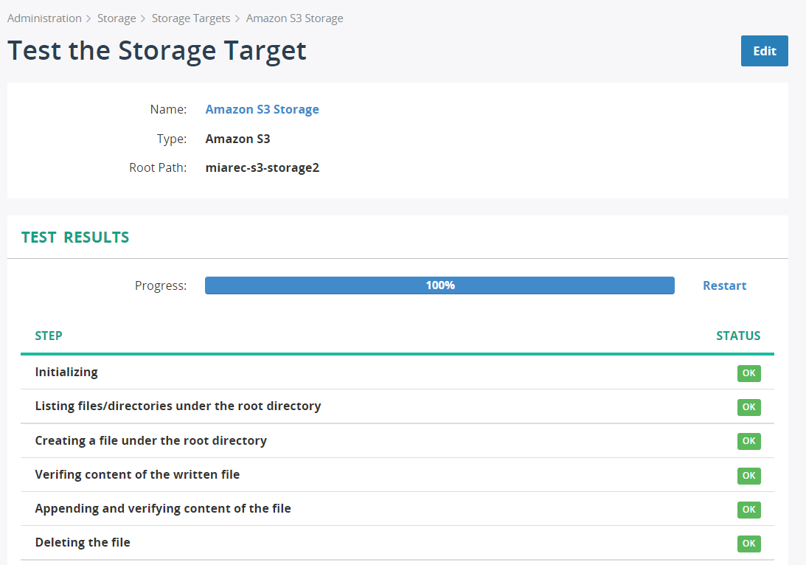This screenshot has width=806, height=565.
Task: Go to Storage breadcrumb link
Action: 117,18
